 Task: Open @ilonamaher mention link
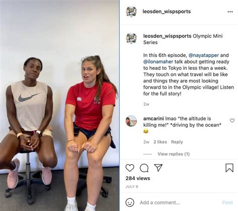coord(158,62)
